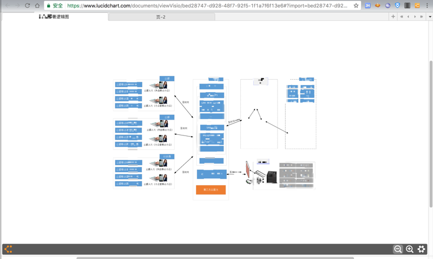
Task: Open the page list dropdown arrow
Action: [x=430, y=17]
